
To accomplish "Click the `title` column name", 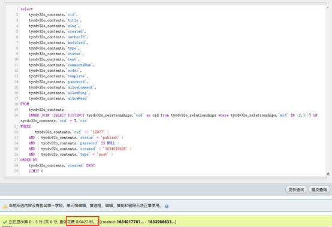I will [x=73, y=20].
